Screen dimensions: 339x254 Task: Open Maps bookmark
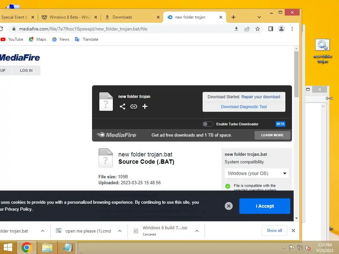(x=38, y=39)
